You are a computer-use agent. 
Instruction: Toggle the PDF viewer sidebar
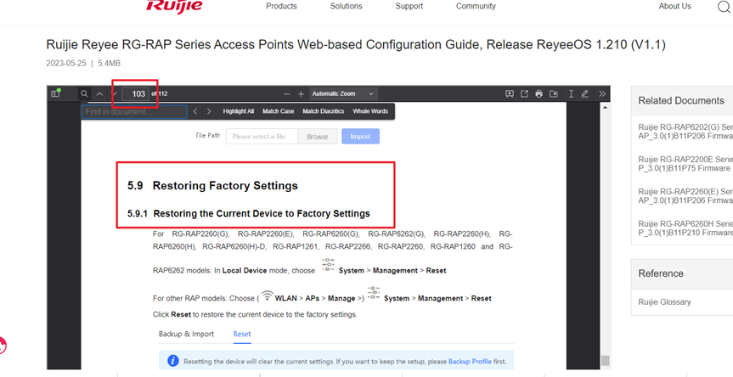pyautogui.click(x=55, y=93)
